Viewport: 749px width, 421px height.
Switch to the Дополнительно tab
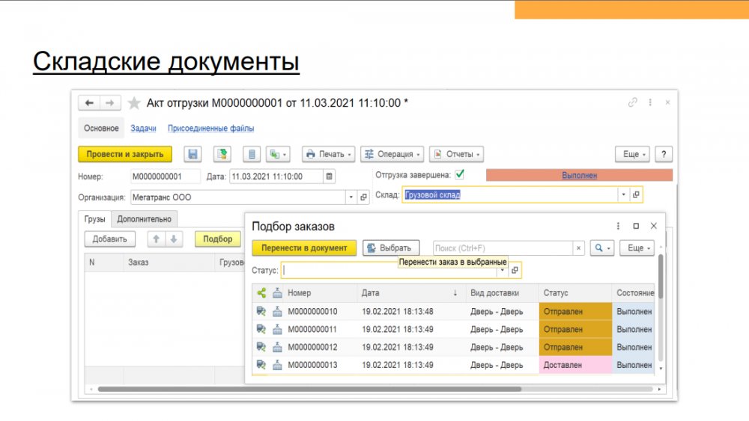144,219
